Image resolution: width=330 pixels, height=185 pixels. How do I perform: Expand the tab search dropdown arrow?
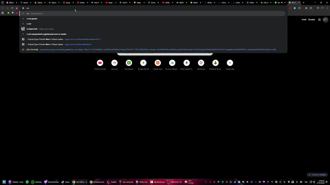pos(3,3)
